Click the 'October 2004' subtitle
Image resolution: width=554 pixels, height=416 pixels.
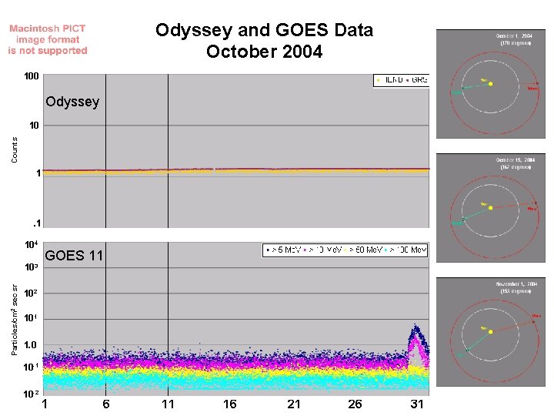(264, 52)
